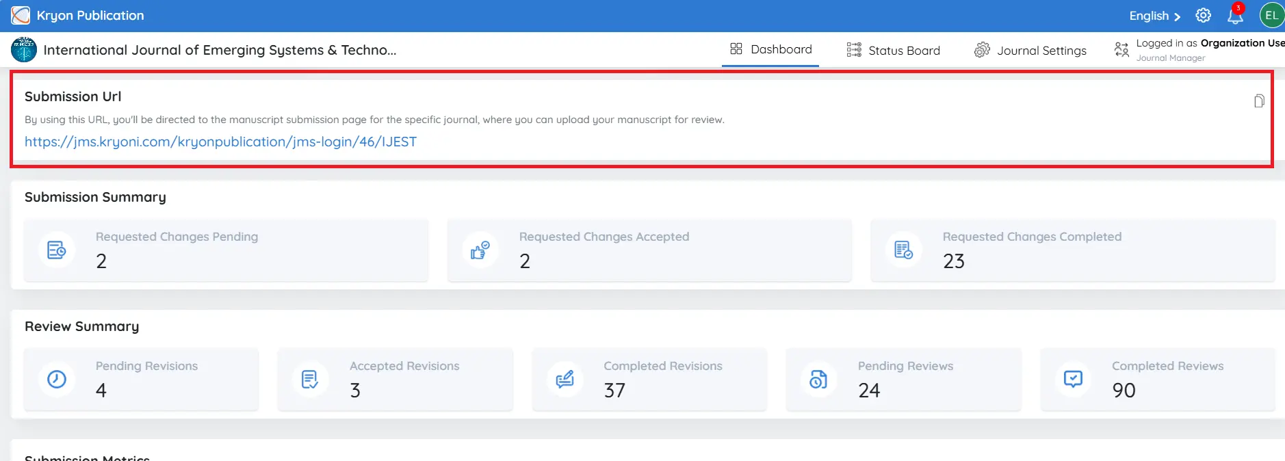Open the settings gear in the header

[1203, 15]
